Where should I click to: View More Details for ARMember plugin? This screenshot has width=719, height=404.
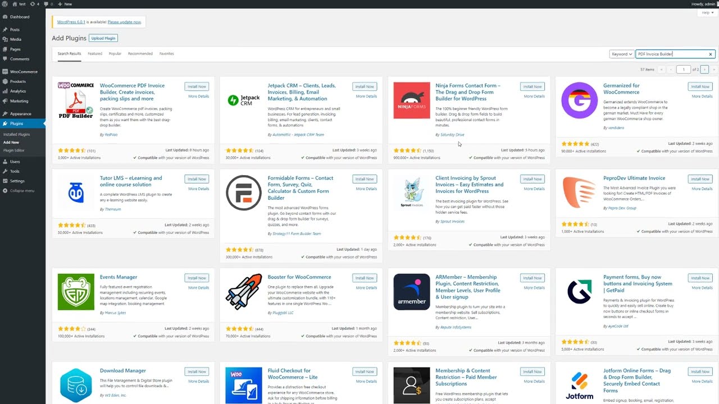click(534, 287)
